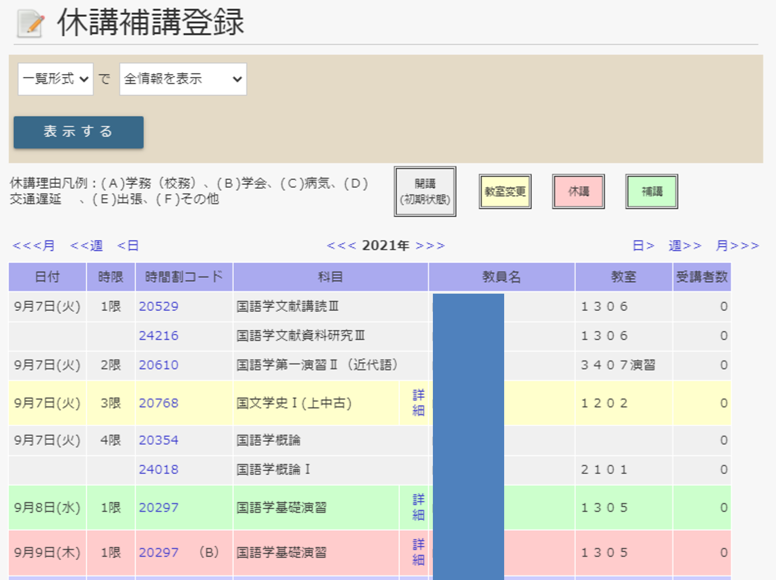Viewport: 776px width, 580px height.
Task: Click the 受講者数 column header
Action: (702, 277)
